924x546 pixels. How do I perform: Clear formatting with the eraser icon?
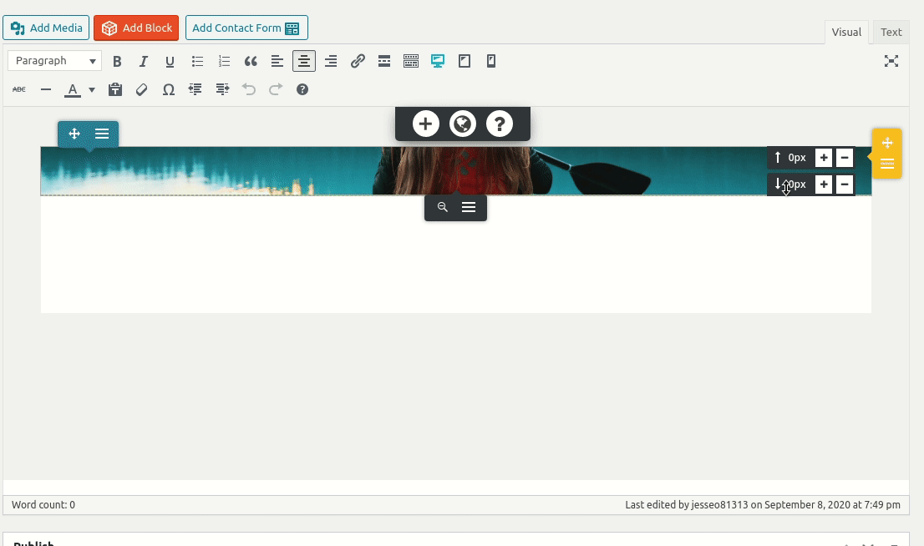141,89
